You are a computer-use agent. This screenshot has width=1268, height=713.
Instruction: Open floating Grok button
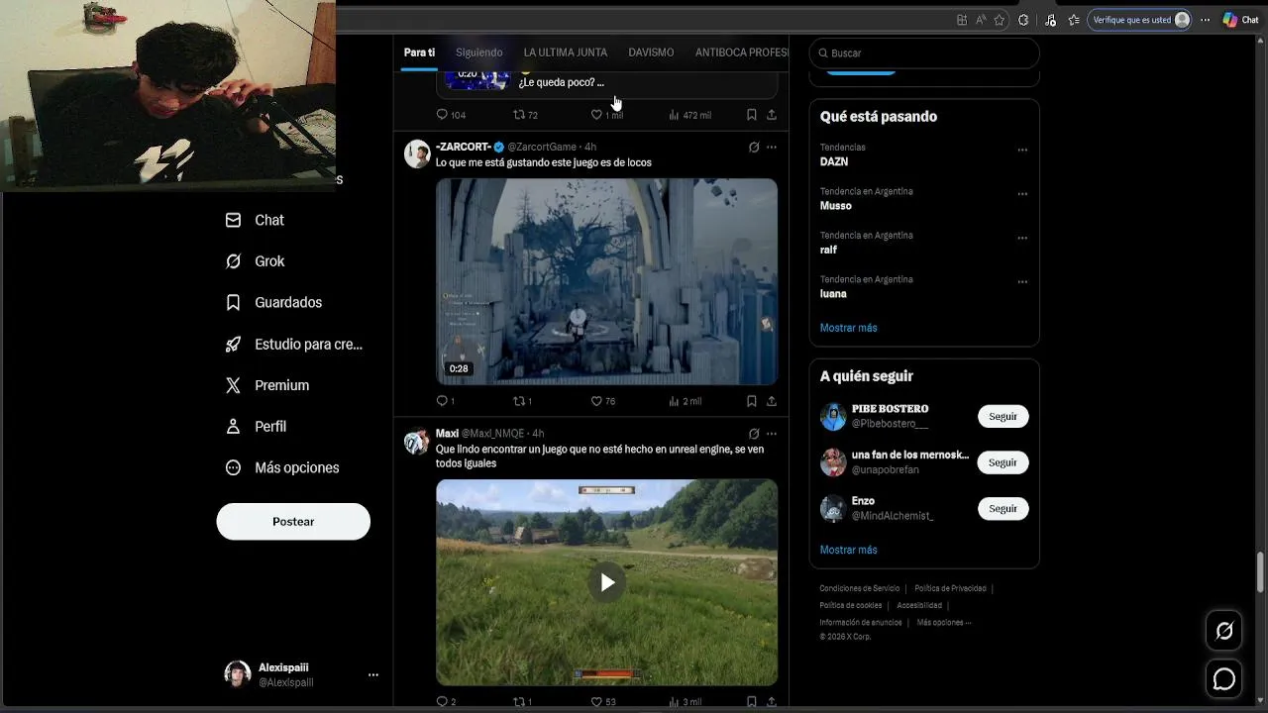[1224, 631]
